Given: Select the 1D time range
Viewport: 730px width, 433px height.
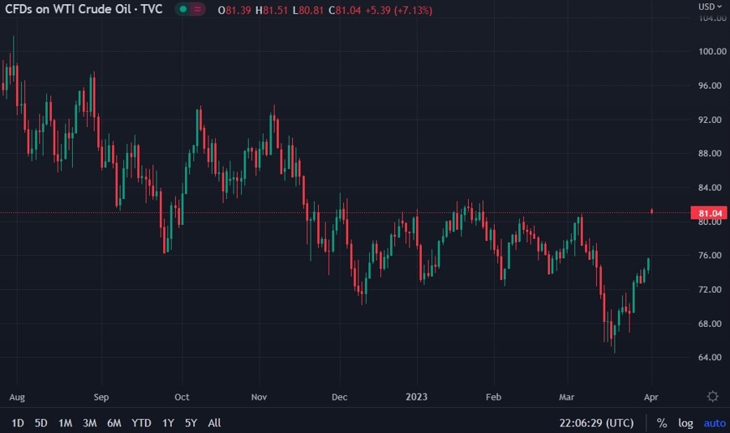Looking at the screenshot, I should click(18, 422).
